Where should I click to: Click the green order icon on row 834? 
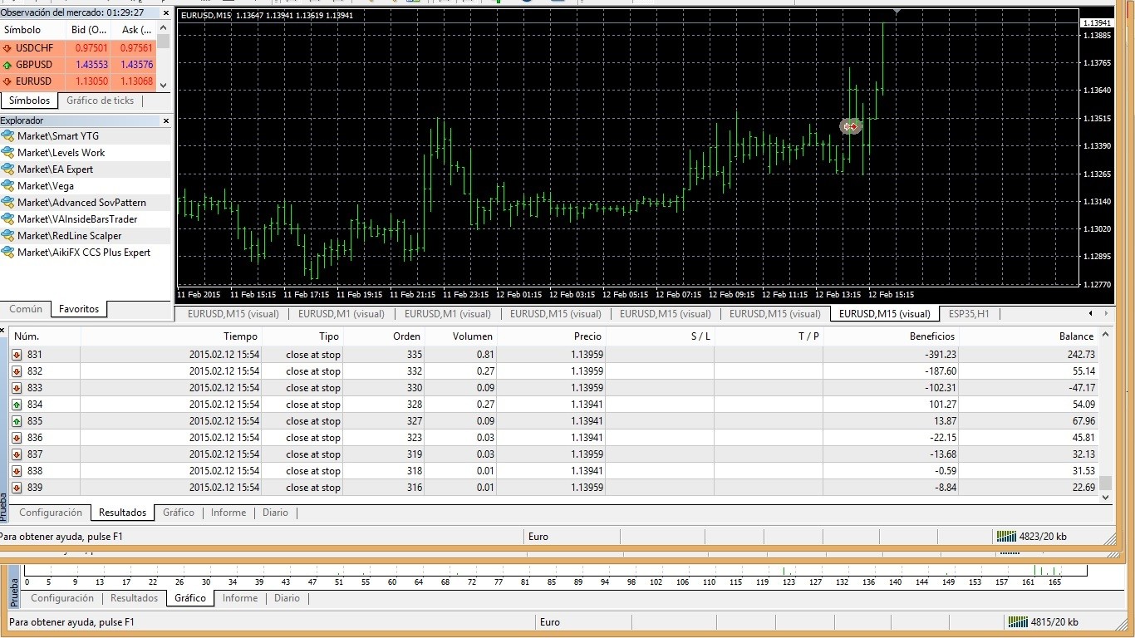tap(17, 405)
